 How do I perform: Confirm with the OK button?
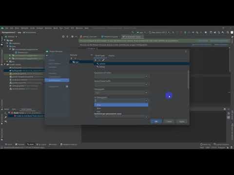pos(156,122)
